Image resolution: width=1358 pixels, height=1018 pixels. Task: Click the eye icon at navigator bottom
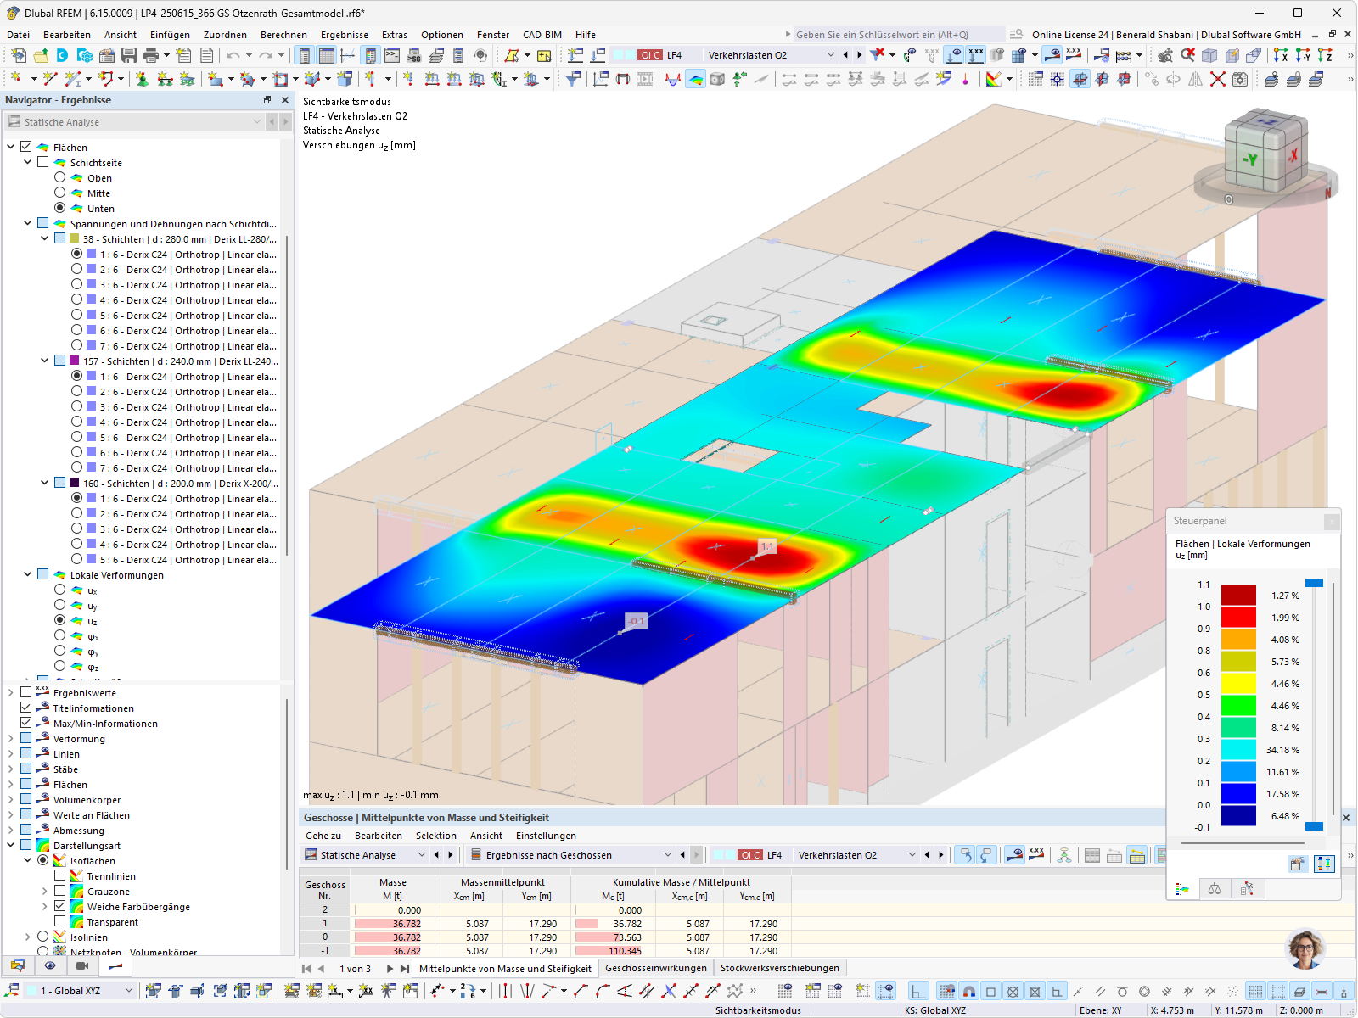[x=50, y=965]
